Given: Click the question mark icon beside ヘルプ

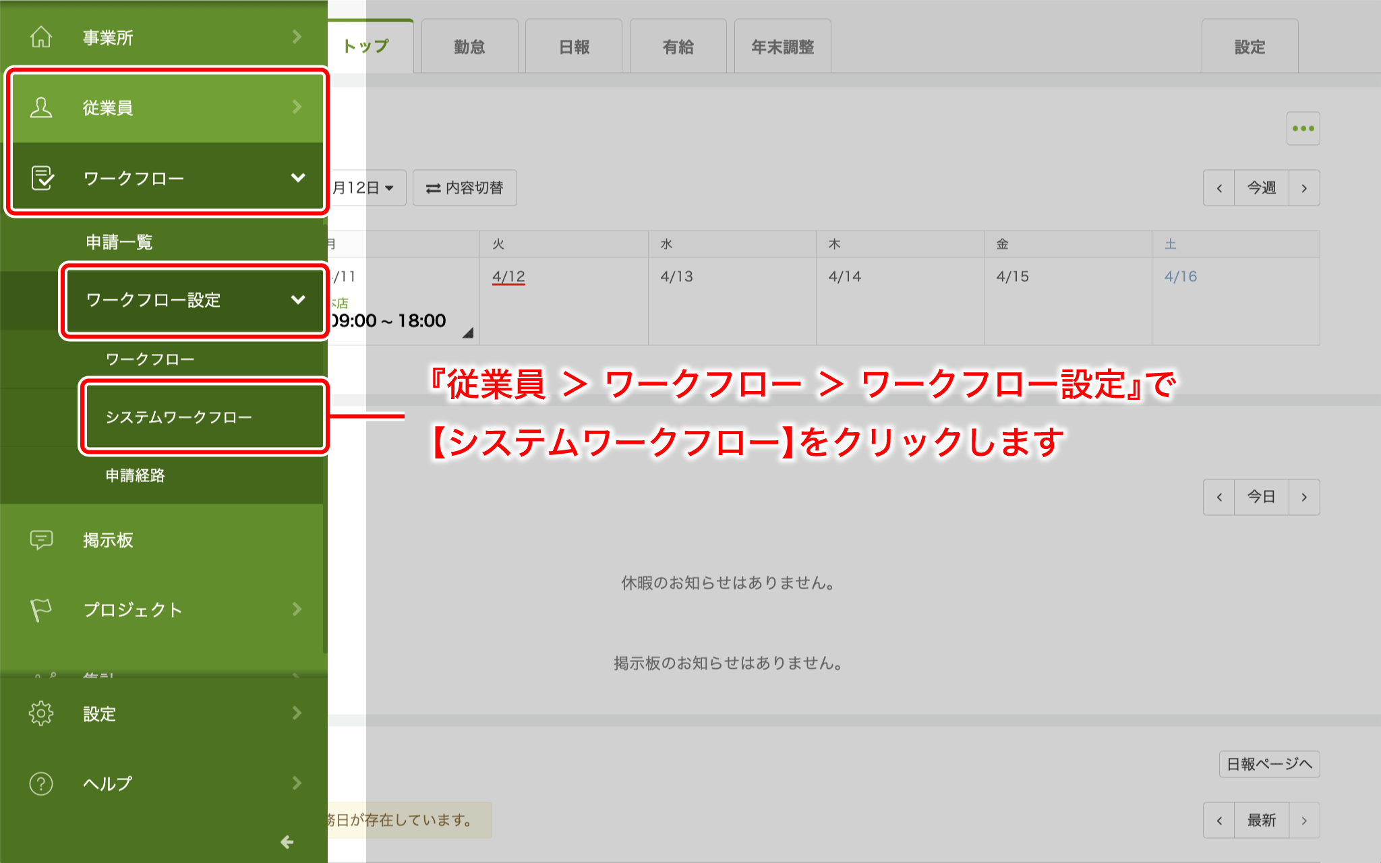Looking at the screenshot, I should tap(41, 783).
